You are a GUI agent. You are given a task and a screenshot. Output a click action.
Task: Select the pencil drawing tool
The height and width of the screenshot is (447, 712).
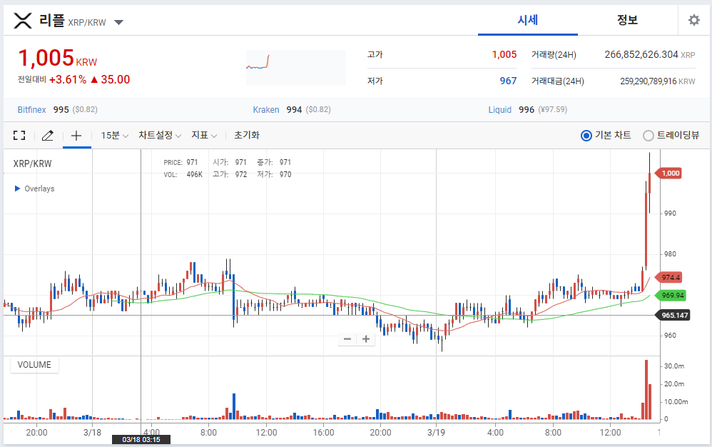pyautogui.click(x=47, y=136)
